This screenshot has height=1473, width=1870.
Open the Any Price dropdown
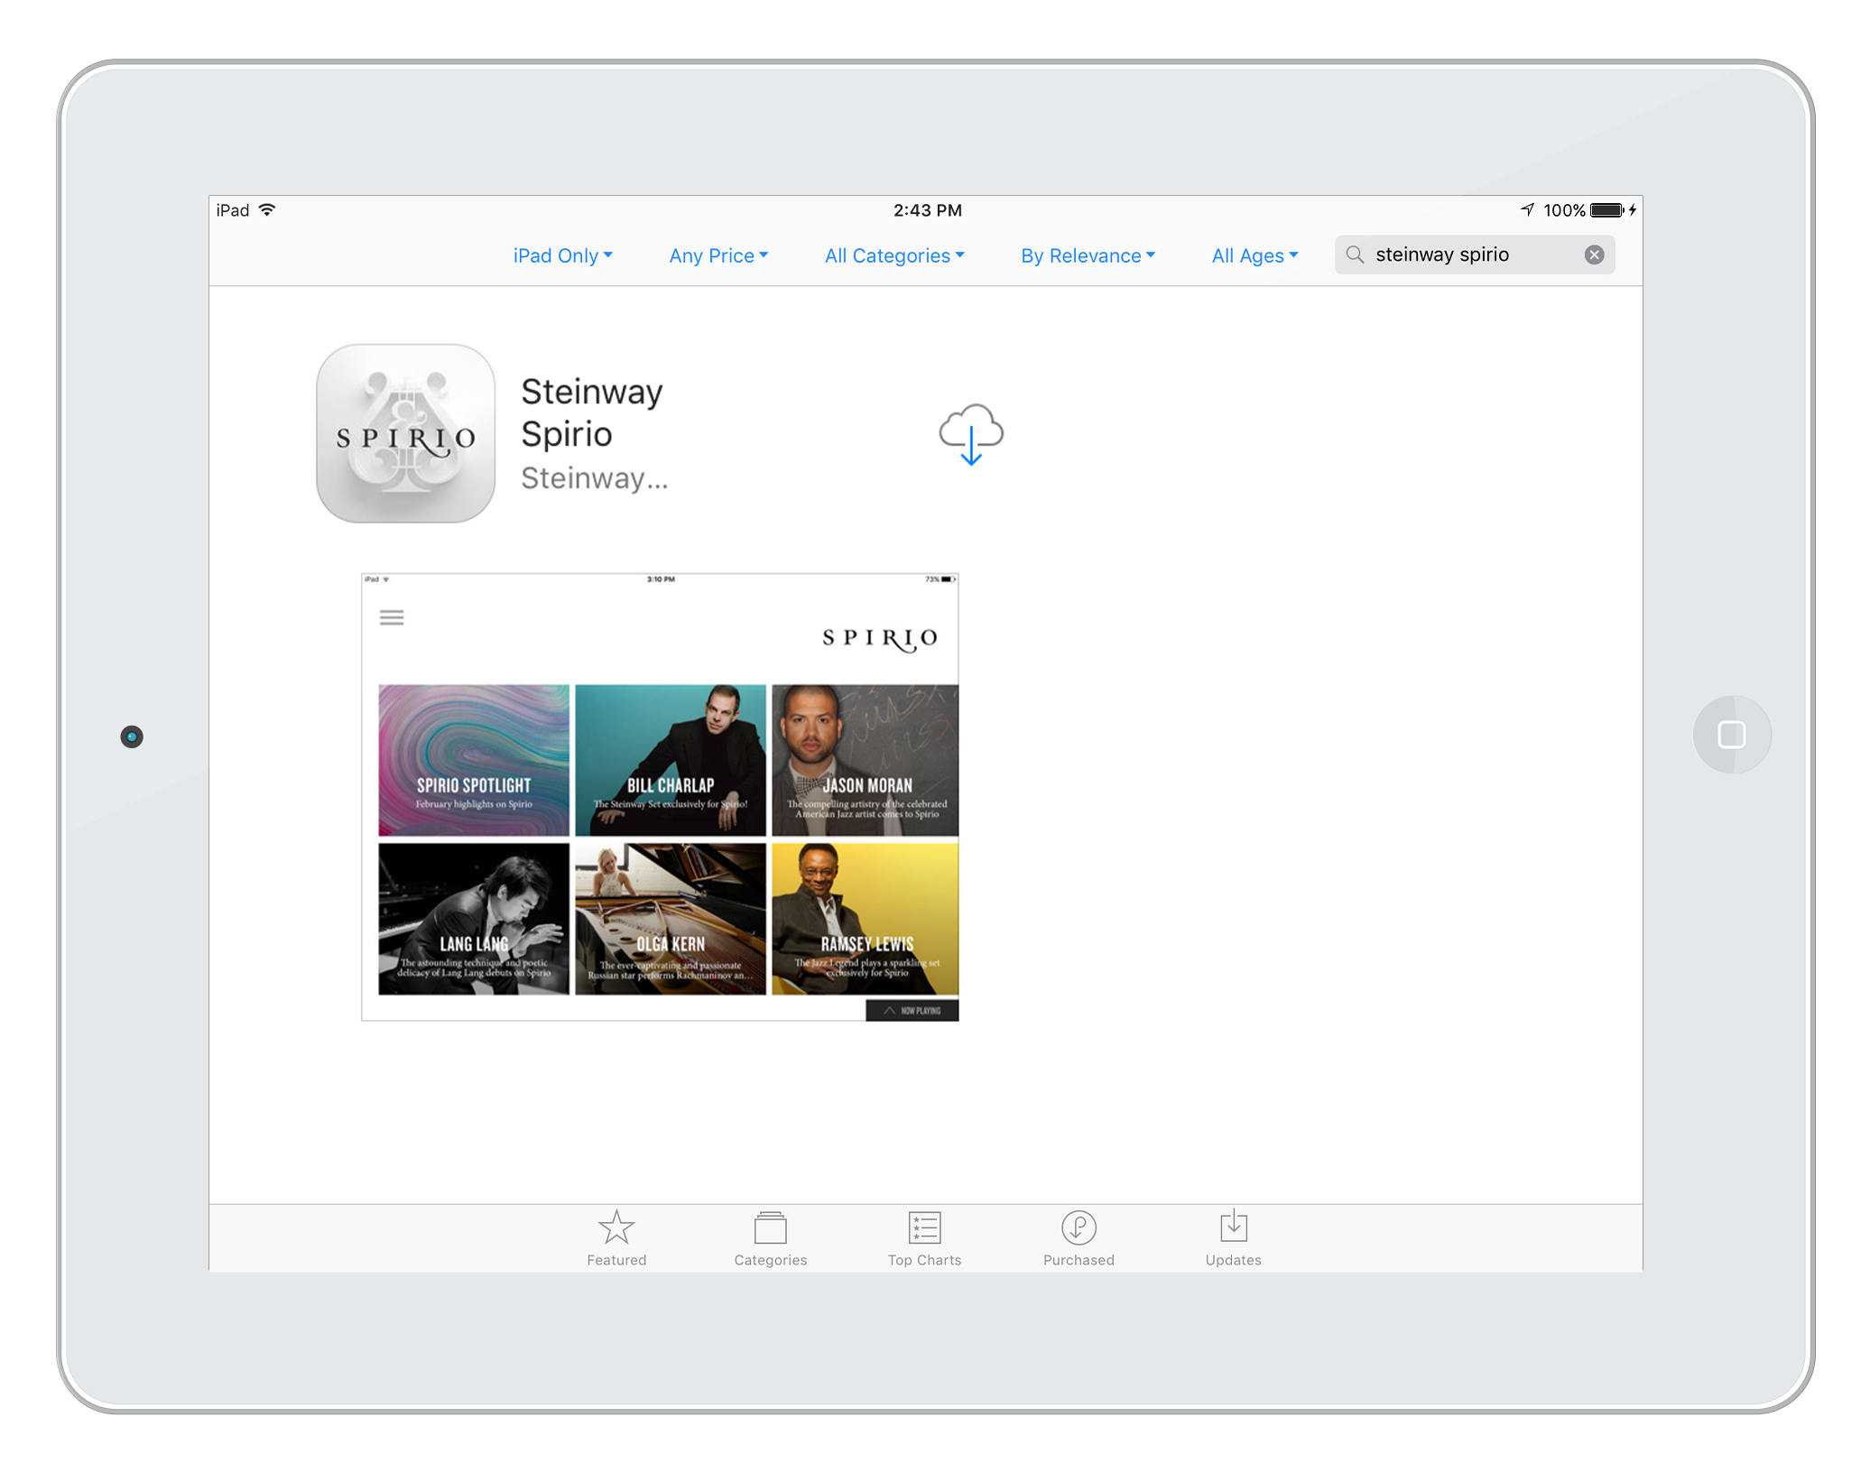[x=718, y=255]
